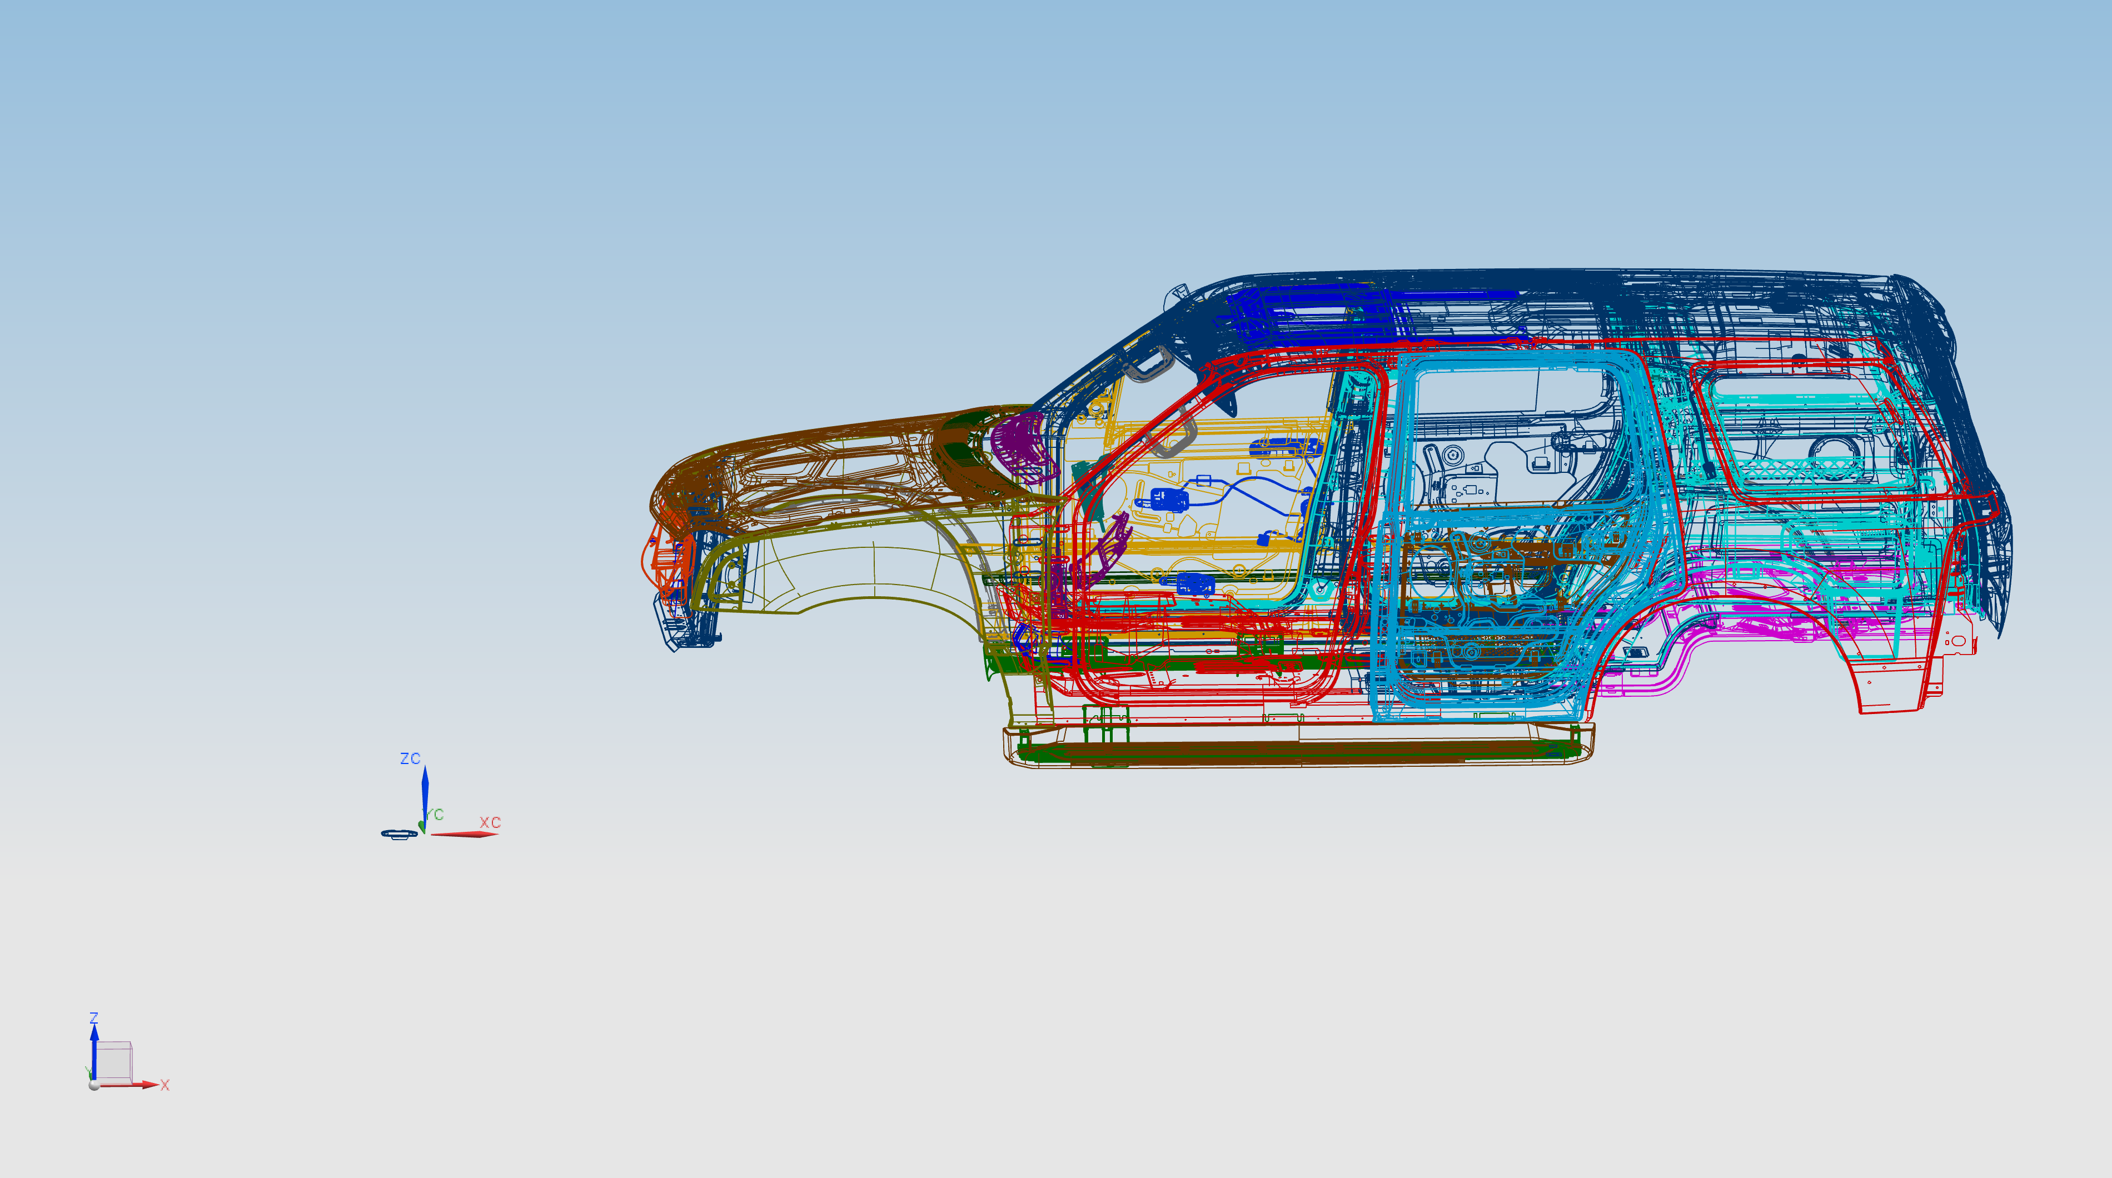Click the red X arrow on view triad
The width and height of the screenshot is (2112, 1178).
pos(141,1085)
